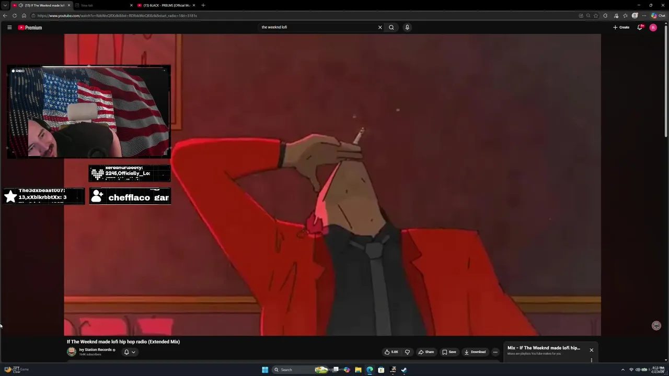This screenshot has width=669, height=376.
Task: Add page to browser favorites star
Action: click(x=596, y=16)
